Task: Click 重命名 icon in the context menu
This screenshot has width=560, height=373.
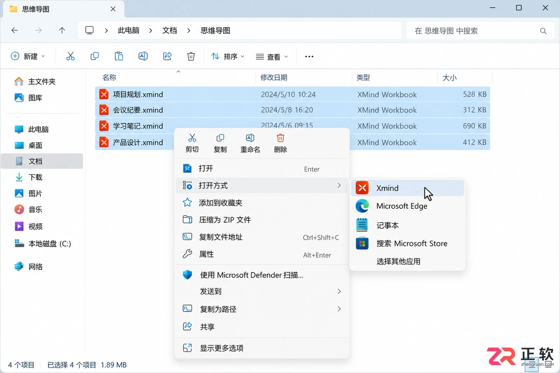Action: coord(250,143)
